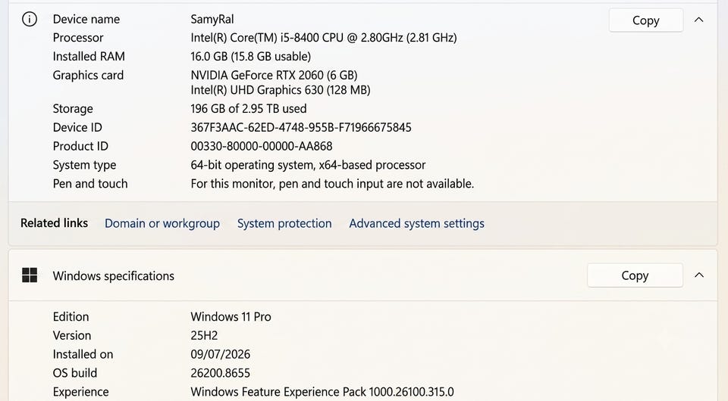Click the Device name label

pos(86,19)
